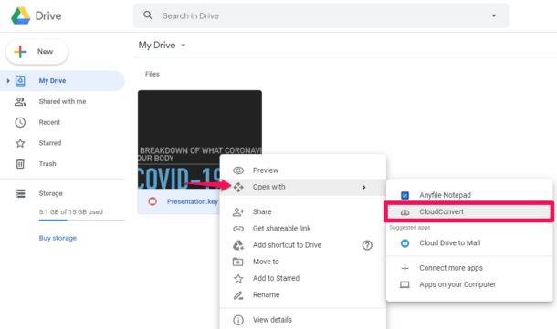
Task: Click the Starred star icon in sidebar
Action: click(x=20, y=143)
